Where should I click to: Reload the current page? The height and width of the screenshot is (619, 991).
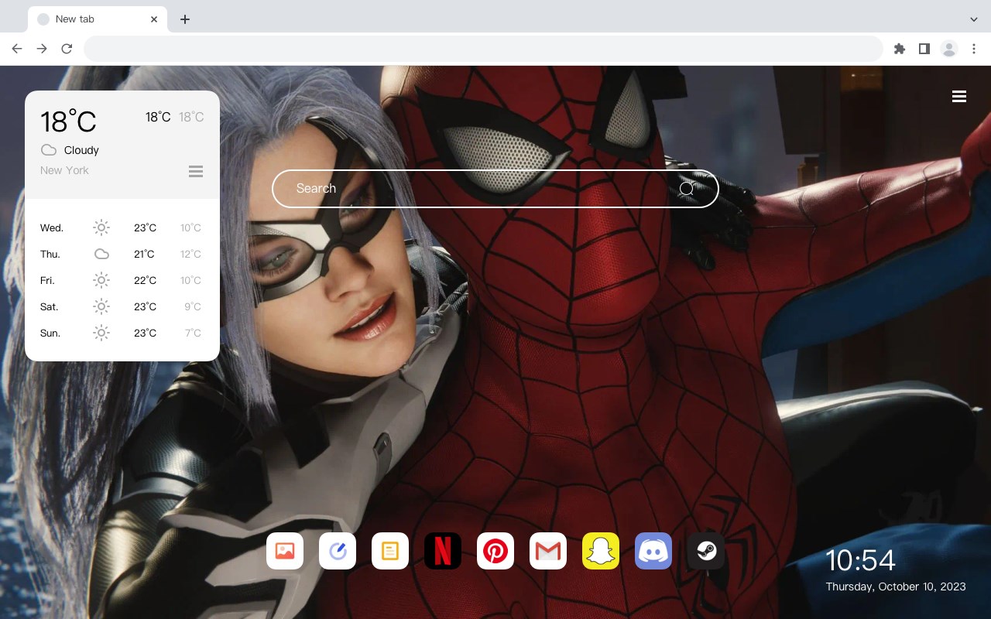(67, 49)
